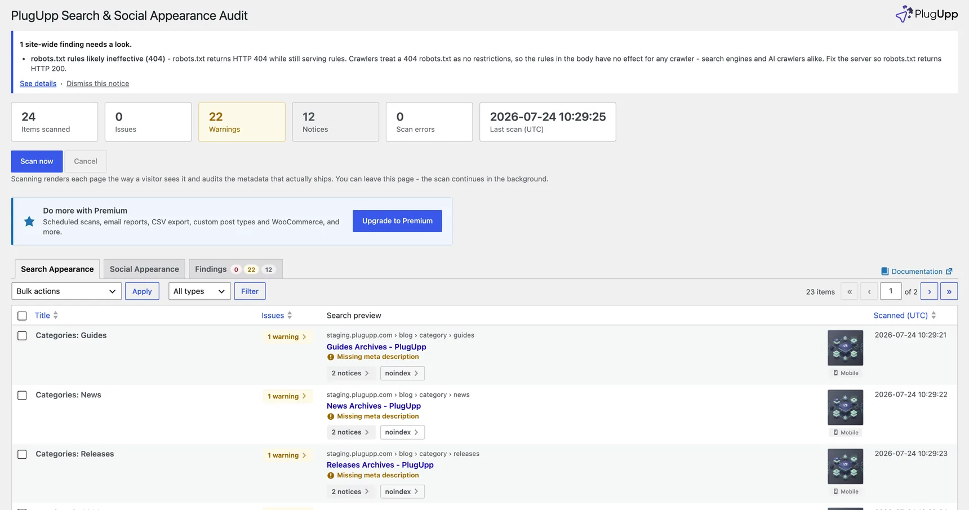Open the Guides row preview thumbnail
Viewport: 969px width, 510px height.
845,348
